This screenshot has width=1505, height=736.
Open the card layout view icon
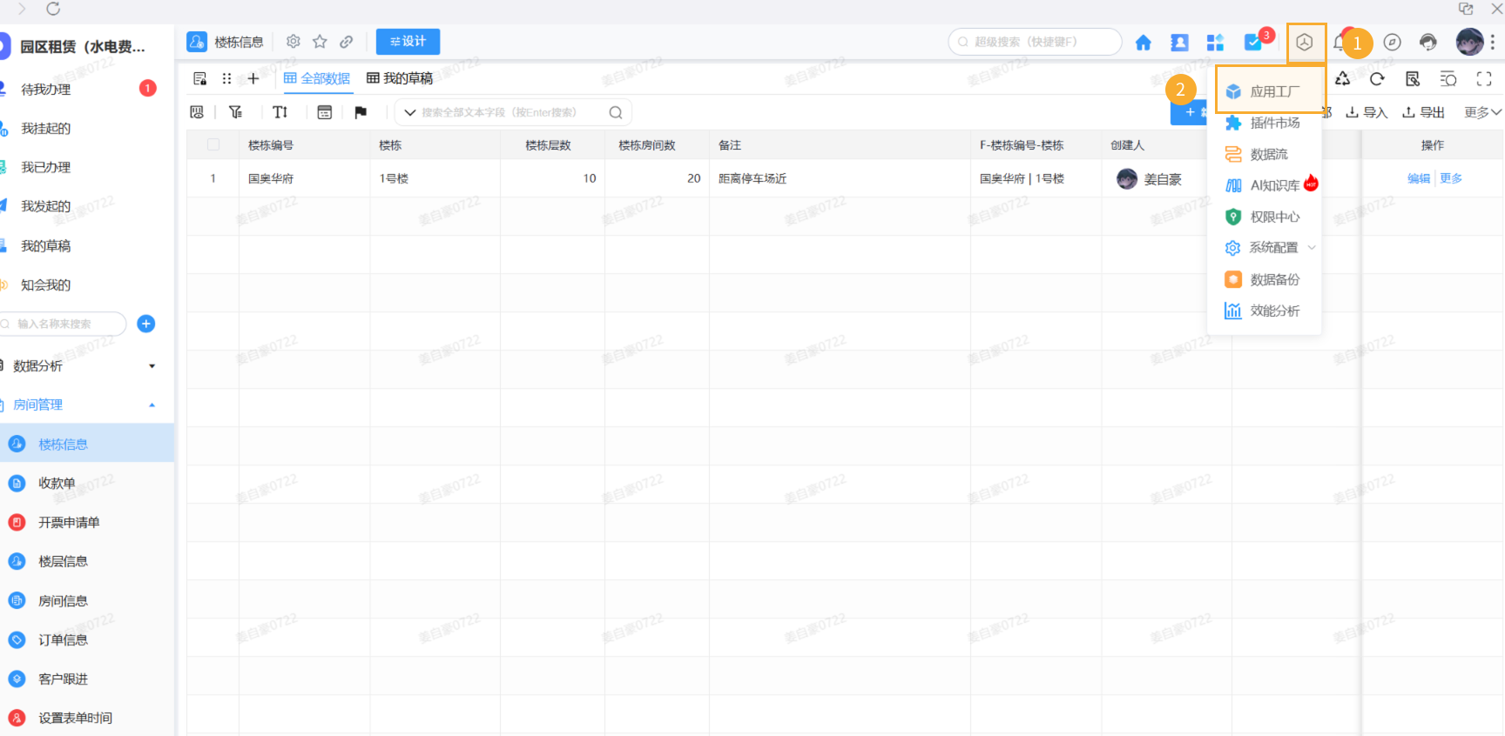coord(324,112)
